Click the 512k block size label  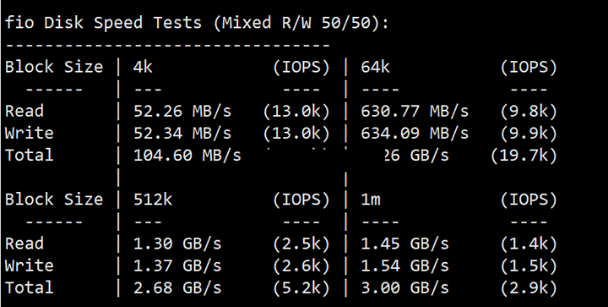pos(153,200)
